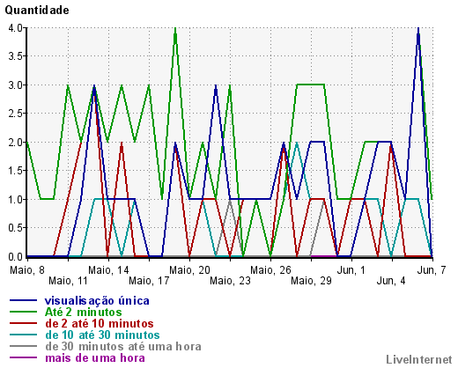Viewport: 458px width, 368px height.
Task: Click the 'Maio, 8' date label
Action: click(27, 270)
